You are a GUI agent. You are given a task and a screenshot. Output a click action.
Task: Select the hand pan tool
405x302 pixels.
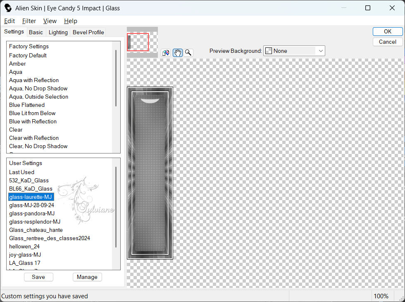(x=177, y=53)
